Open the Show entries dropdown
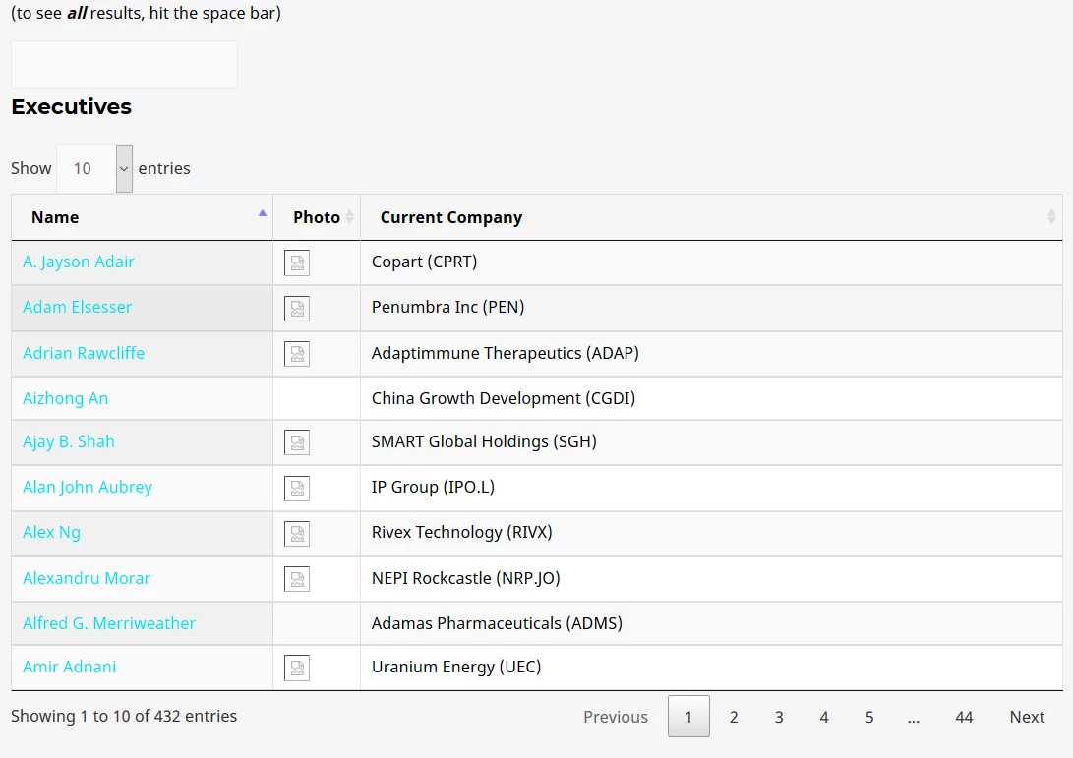 (94, 168)
